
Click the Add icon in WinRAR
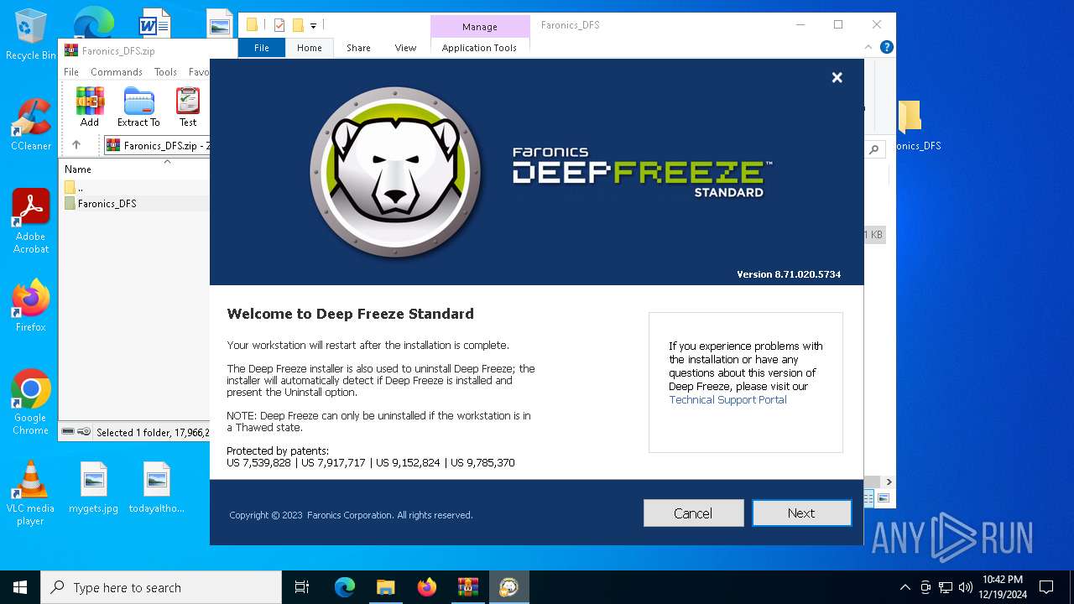[90, 107]
